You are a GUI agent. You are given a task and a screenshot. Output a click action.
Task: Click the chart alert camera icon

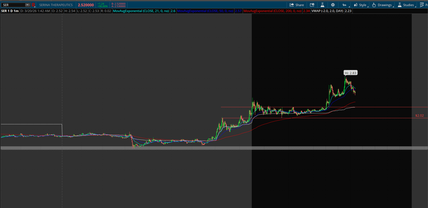tap(312, 5)
